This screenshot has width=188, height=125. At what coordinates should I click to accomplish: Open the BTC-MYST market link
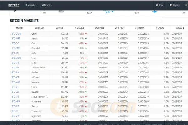[16, 116]
